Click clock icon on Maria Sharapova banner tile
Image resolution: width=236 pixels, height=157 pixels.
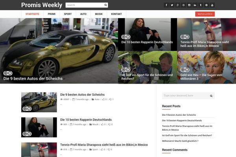click(x=187, y=37)
